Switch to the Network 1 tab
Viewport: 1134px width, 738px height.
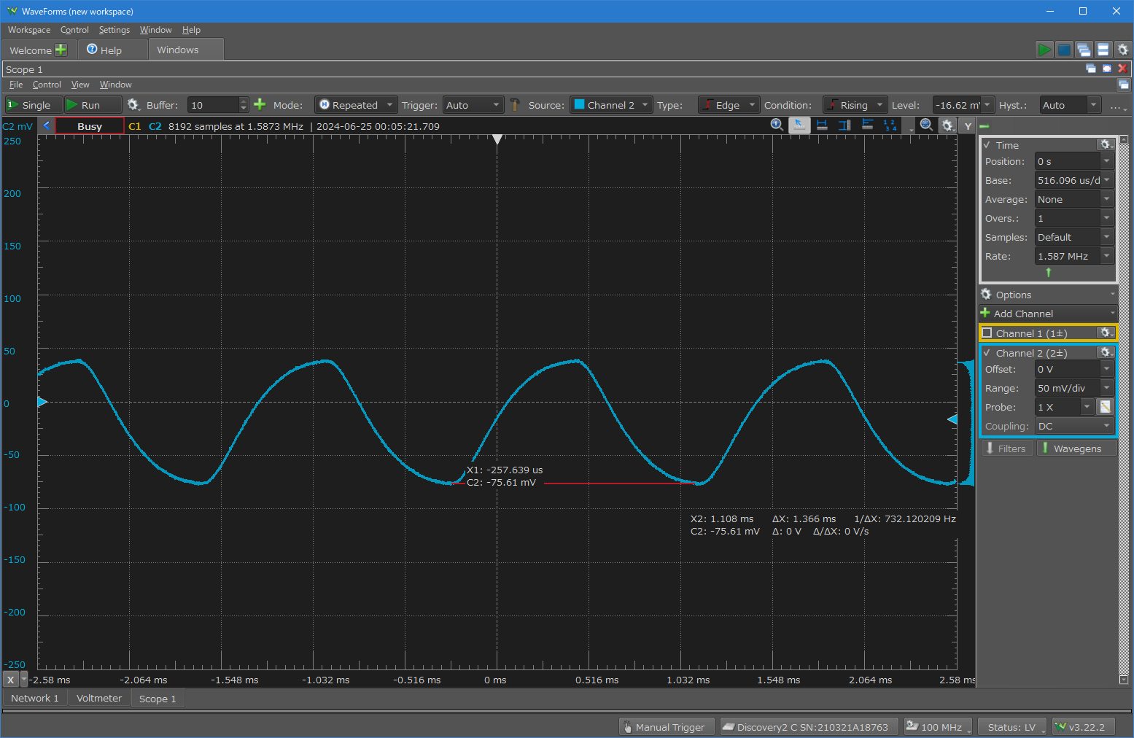click(34, 698)
